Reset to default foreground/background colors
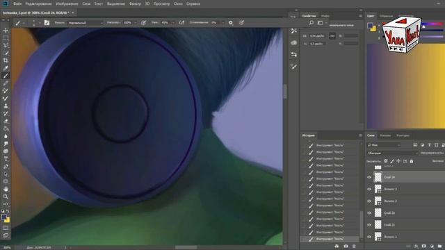This screenshot has height=250, width=445. (3, 211)
